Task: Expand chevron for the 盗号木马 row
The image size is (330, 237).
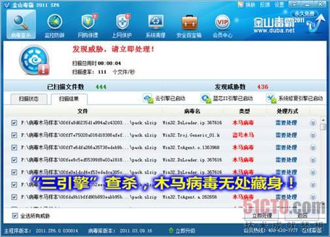Action: pyautogui.click(x=313, y=135)
